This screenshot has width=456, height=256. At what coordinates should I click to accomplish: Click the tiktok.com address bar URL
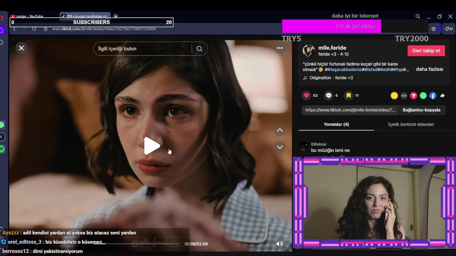click(104, 29)
